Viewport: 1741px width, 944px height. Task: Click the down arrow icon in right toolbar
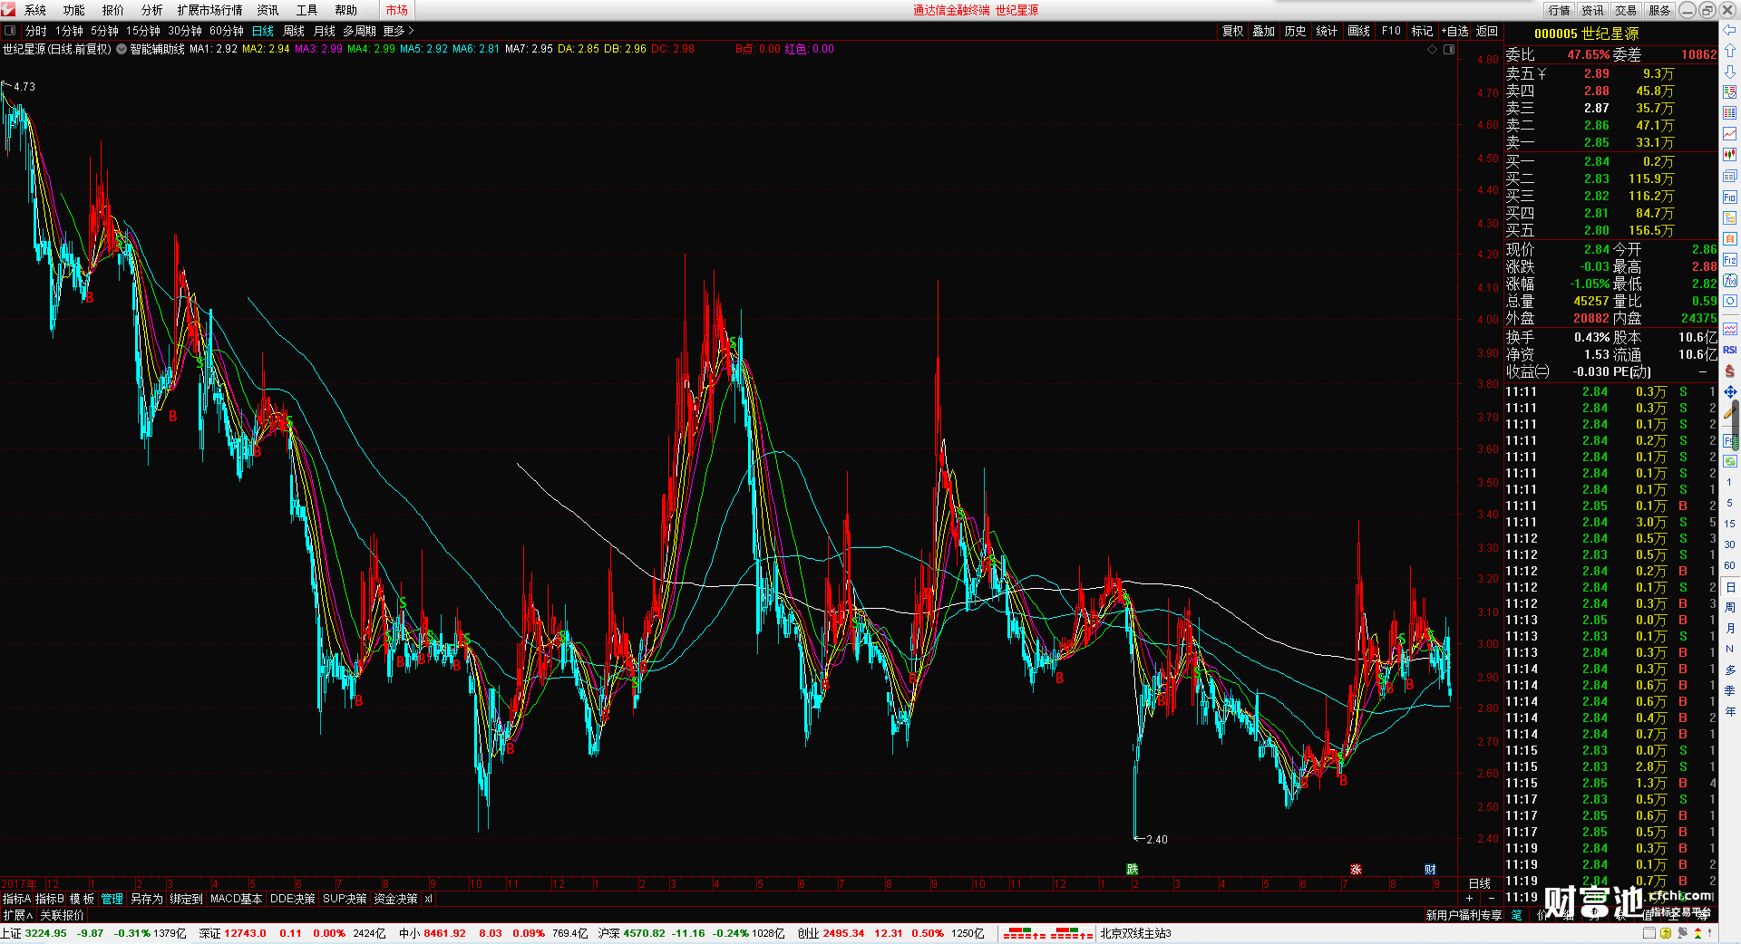click(x=1730, y=71)
